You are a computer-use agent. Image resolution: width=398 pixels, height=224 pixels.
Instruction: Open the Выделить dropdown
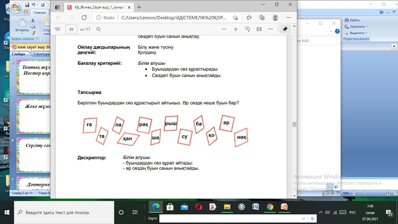[367, 33]
